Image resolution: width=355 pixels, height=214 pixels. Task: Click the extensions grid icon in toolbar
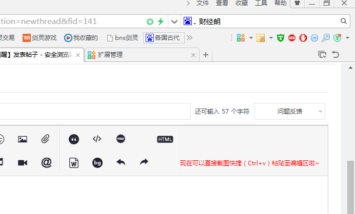pos(241,38)
